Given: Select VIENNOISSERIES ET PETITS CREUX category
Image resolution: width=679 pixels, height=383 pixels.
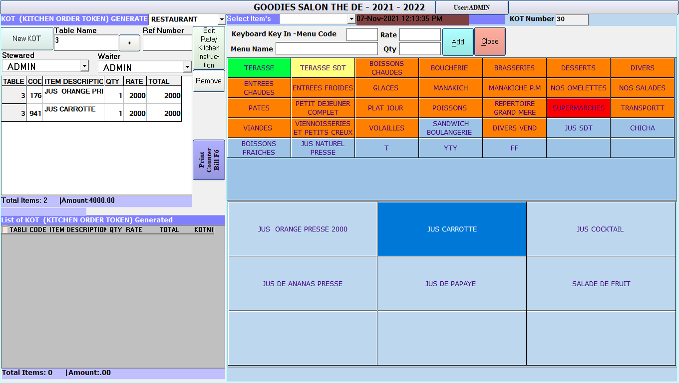Looking at the screenshot, I should tap(323, 128).
